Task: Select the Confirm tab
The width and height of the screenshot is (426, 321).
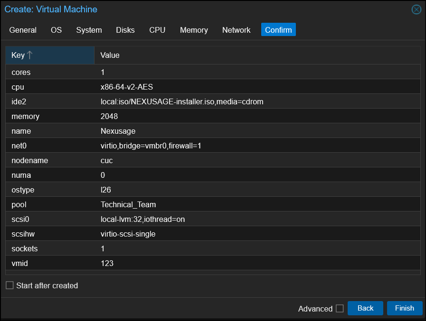Action: pyautogui.click(x=278, y=30)
